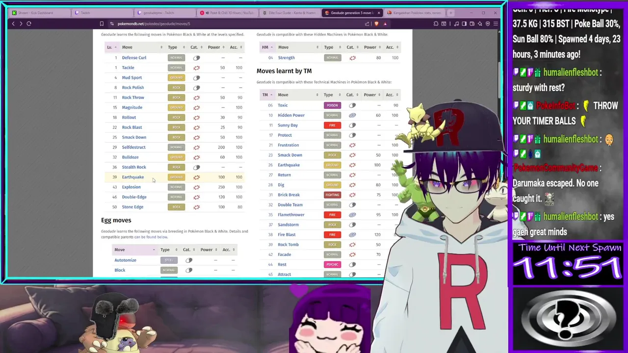Click the status category icon for Rock Polish
The height and width of the screenshot is (353, 628).
coord(196,88)
